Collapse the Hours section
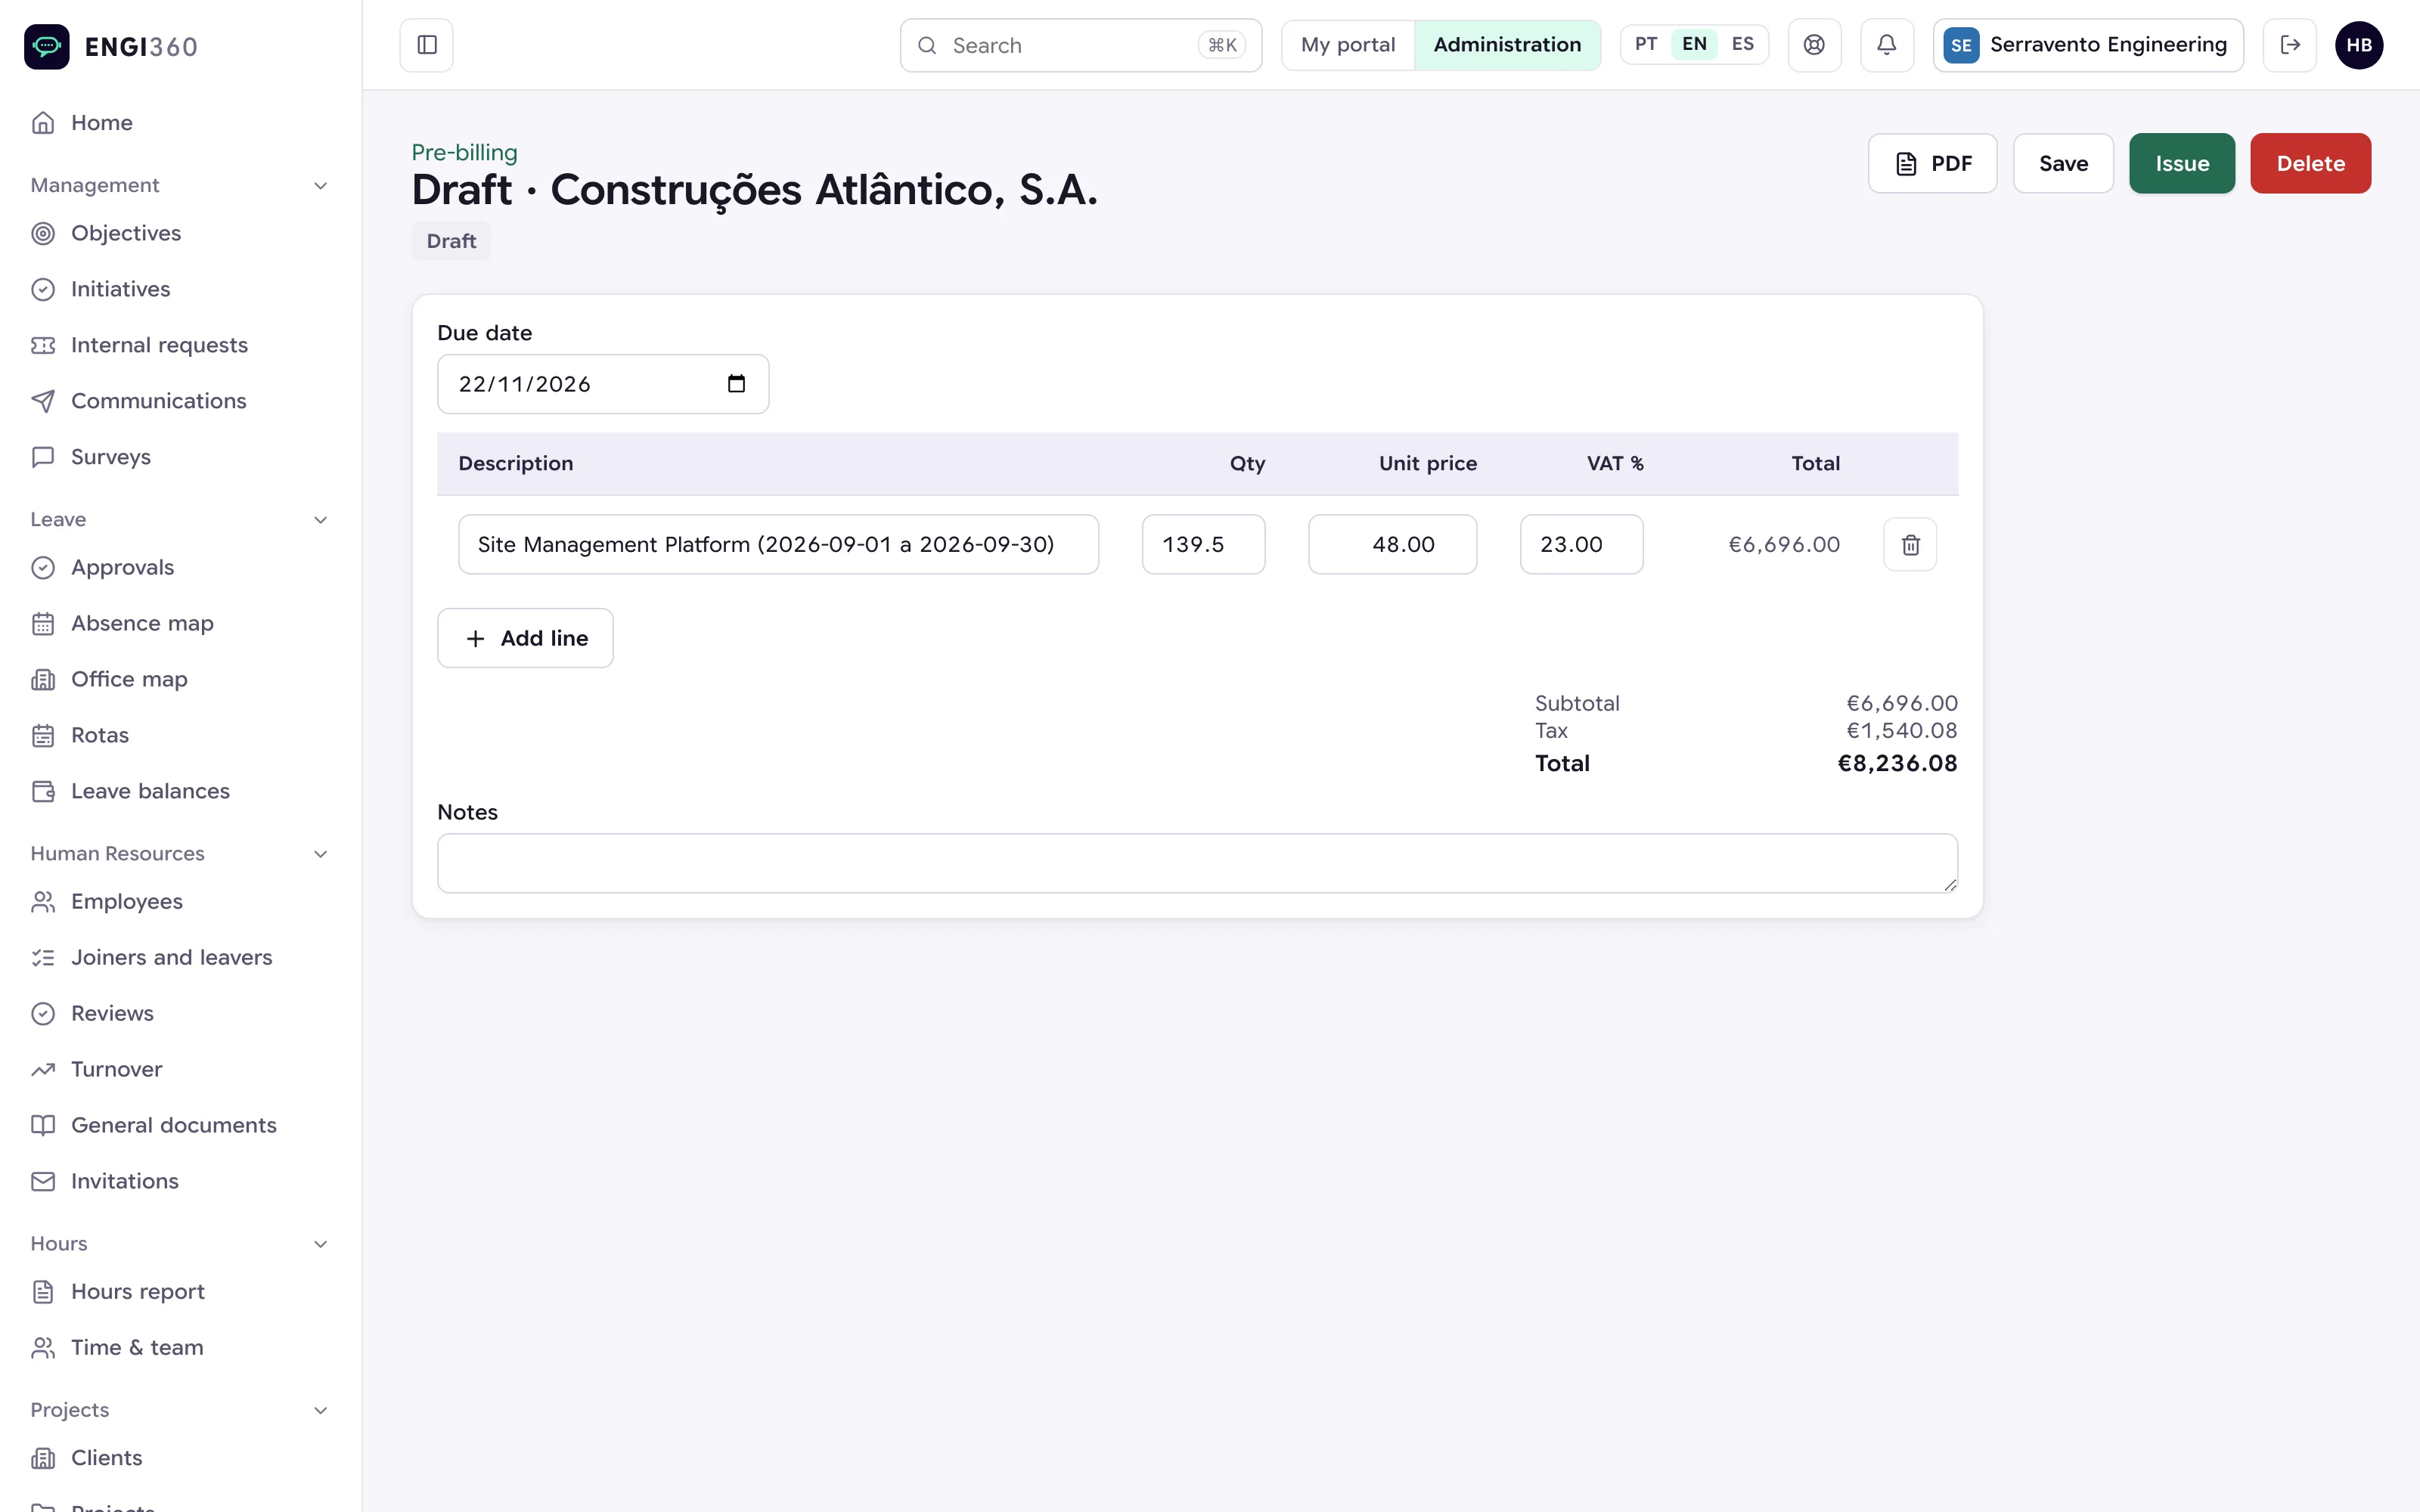 [320, 1244]
